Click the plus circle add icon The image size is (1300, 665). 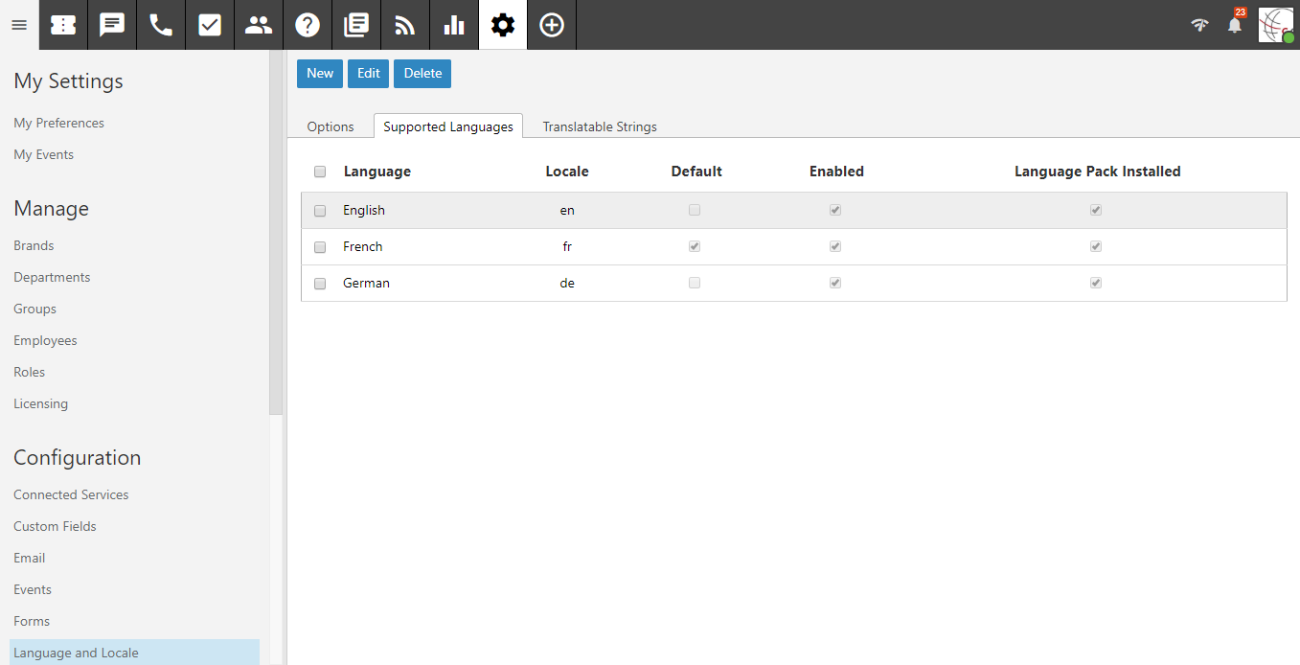tap(552, 25)
